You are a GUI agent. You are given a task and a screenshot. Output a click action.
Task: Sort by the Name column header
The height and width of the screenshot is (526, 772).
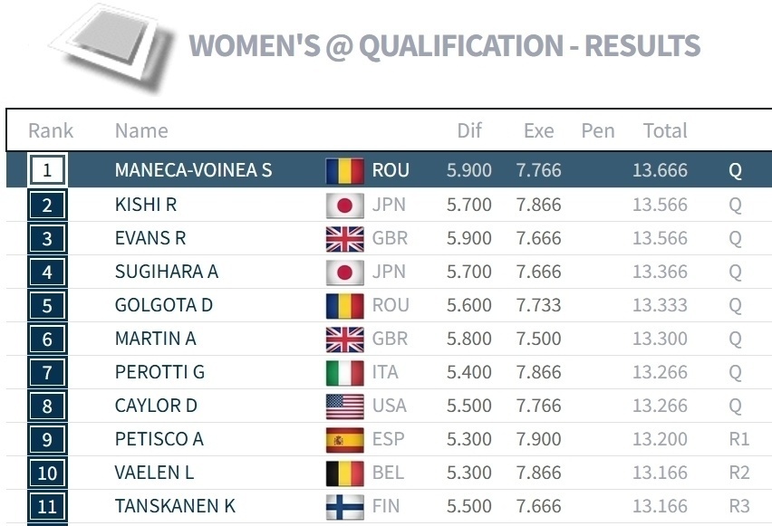click(141, 130)
